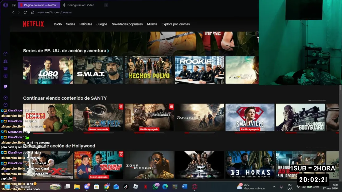342x192 pixels.
Task: Resume One Piece in continue watching
Action: (x=99, y=117)
